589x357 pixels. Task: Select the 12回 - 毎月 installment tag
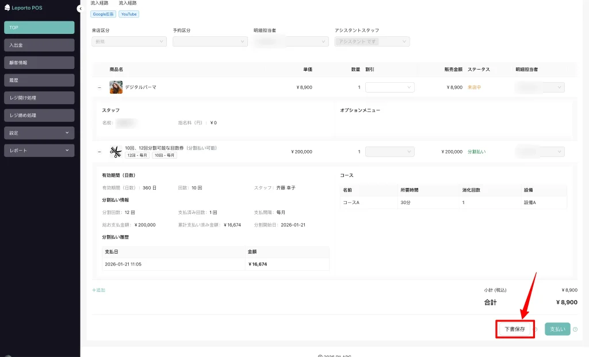pos(137,155)
